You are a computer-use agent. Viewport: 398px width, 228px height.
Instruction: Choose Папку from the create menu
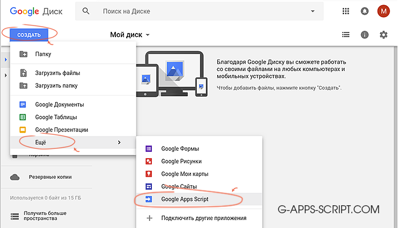click(73, 54)
